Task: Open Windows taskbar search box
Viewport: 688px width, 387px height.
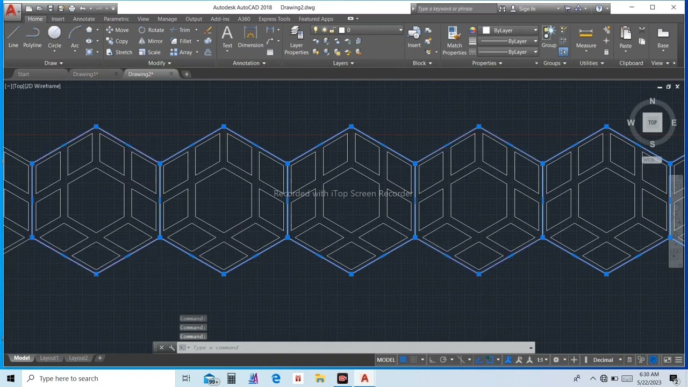Action: pos(98,378)
